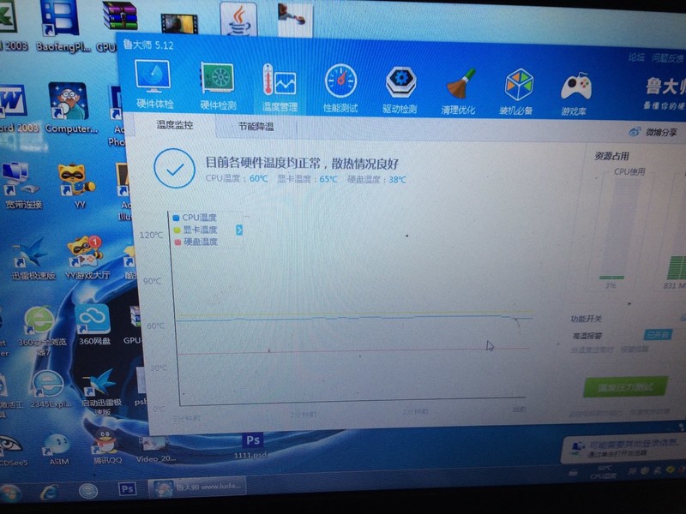The width and height of the screenshot is (686, 514).
Task: Open Word 2003 desktop shortcut
Action: [x=15, y=110]
